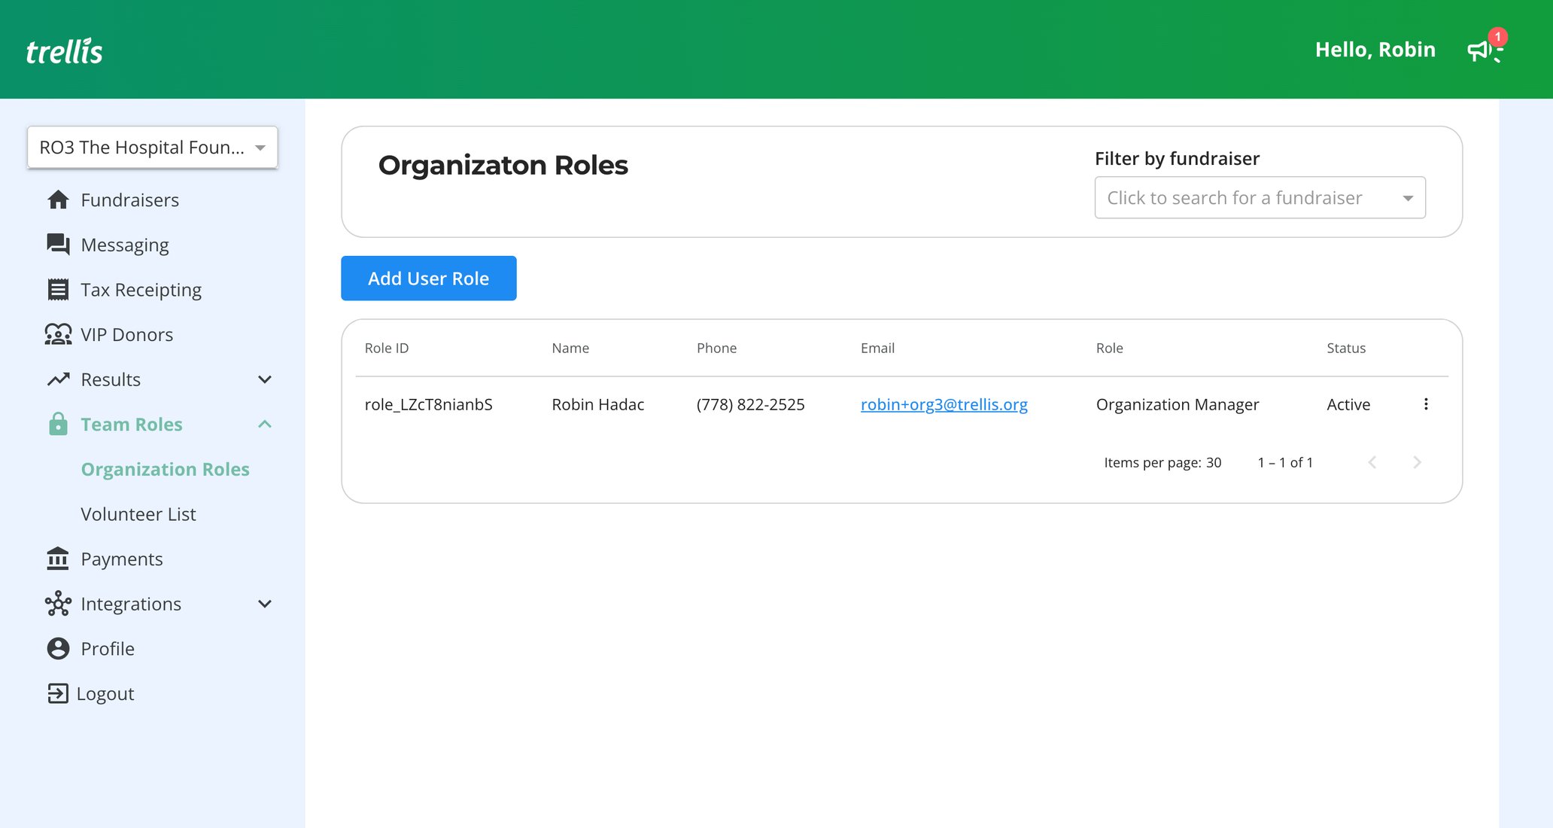This screenshot has width=1553, height=828.
Task: Click the Fundraisers home icon
Action: click(57, 199)
